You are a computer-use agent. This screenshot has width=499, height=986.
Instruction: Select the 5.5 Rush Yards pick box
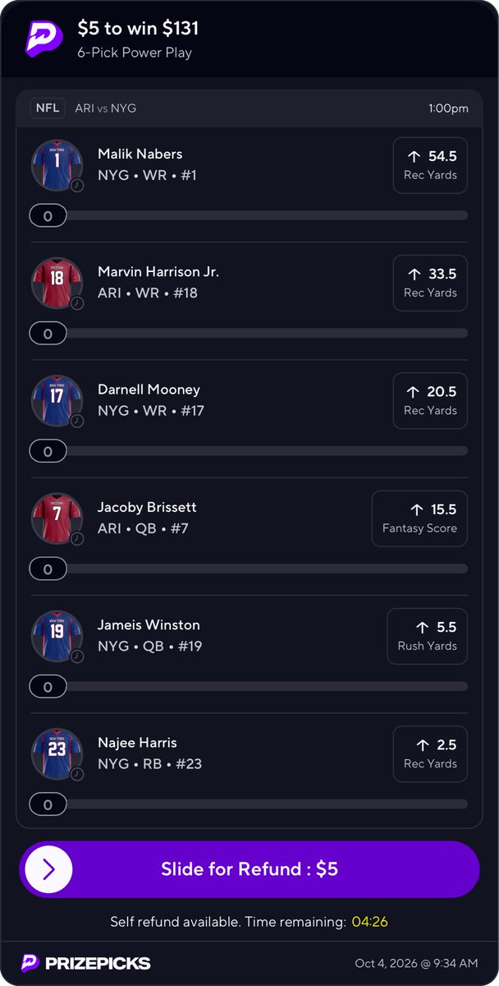tap(427, 636)
